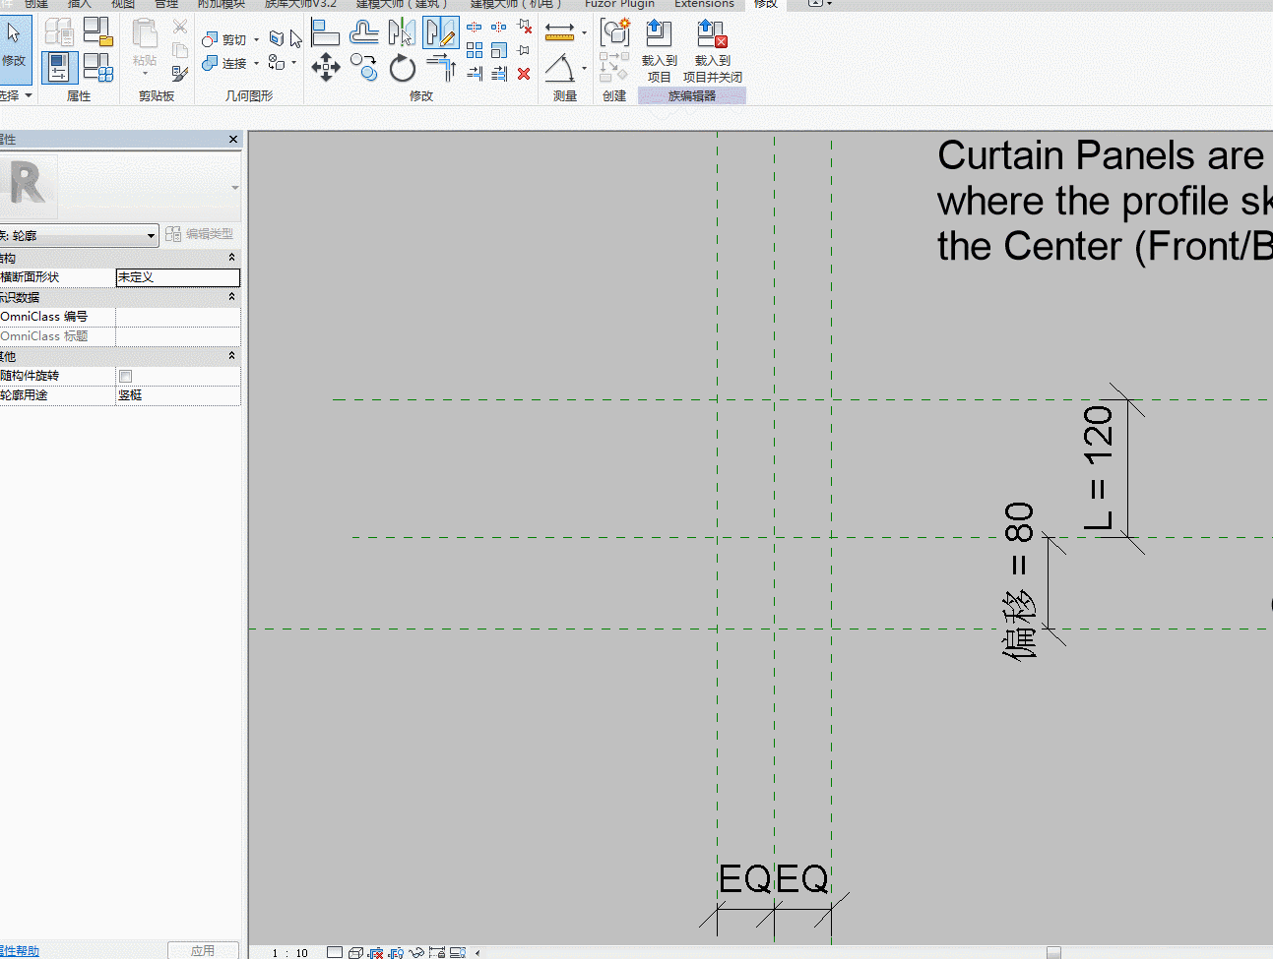The image size is (1273, 959).
Task: Toggle the Properties palette button in ribbon
Action: coord(59,68)
